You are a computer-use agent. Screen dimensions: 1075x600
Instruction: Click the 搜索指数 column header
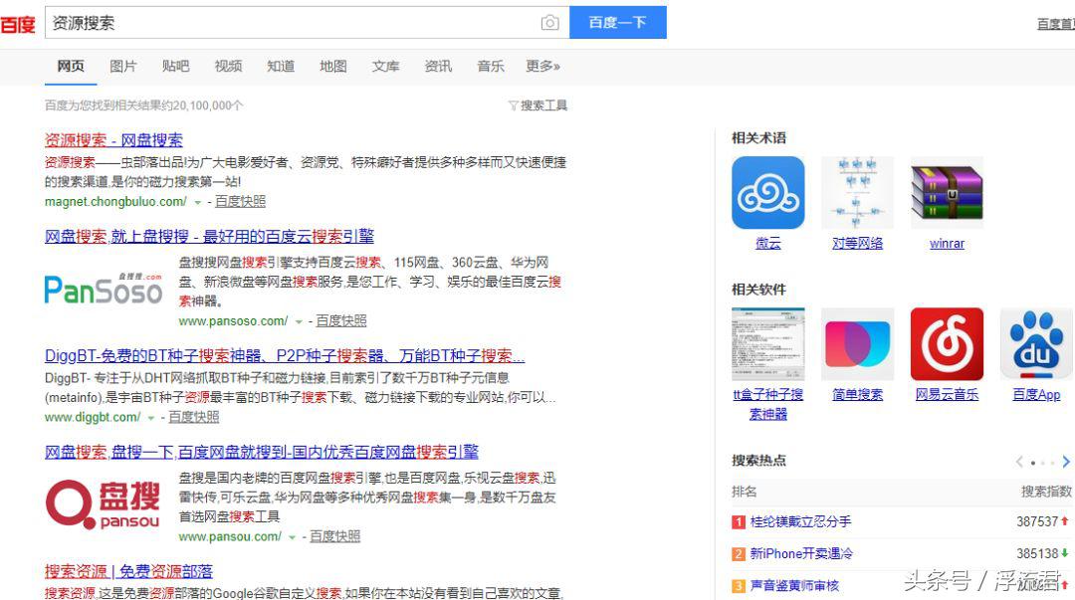(x=1046, y=492)
